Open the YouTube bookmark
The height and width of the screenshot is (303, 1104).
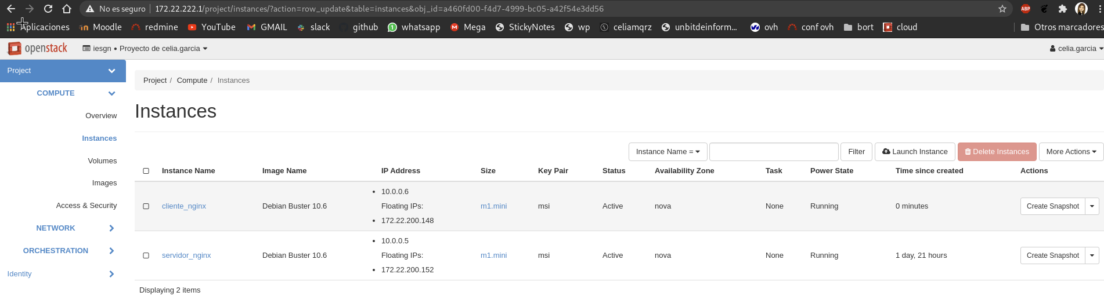[x=212, y=27]
